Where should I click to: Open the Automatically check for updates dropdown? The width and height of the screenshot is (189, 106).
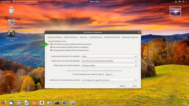[x=109, y=56]
